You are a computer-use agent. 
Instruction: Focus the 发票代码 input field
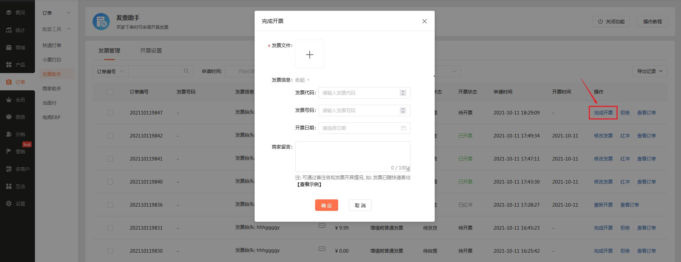pos(364,93)
